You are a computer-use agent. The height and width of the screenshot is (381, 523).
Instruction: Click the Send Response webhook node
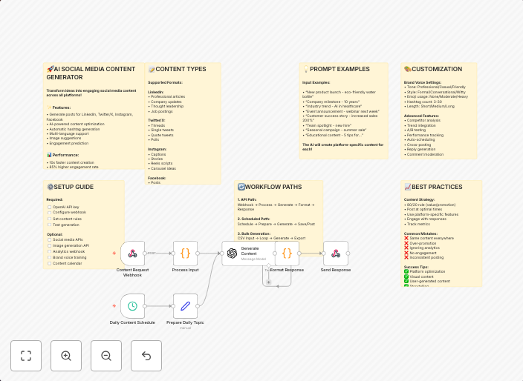pyautogui.click(x=336, y=254)
